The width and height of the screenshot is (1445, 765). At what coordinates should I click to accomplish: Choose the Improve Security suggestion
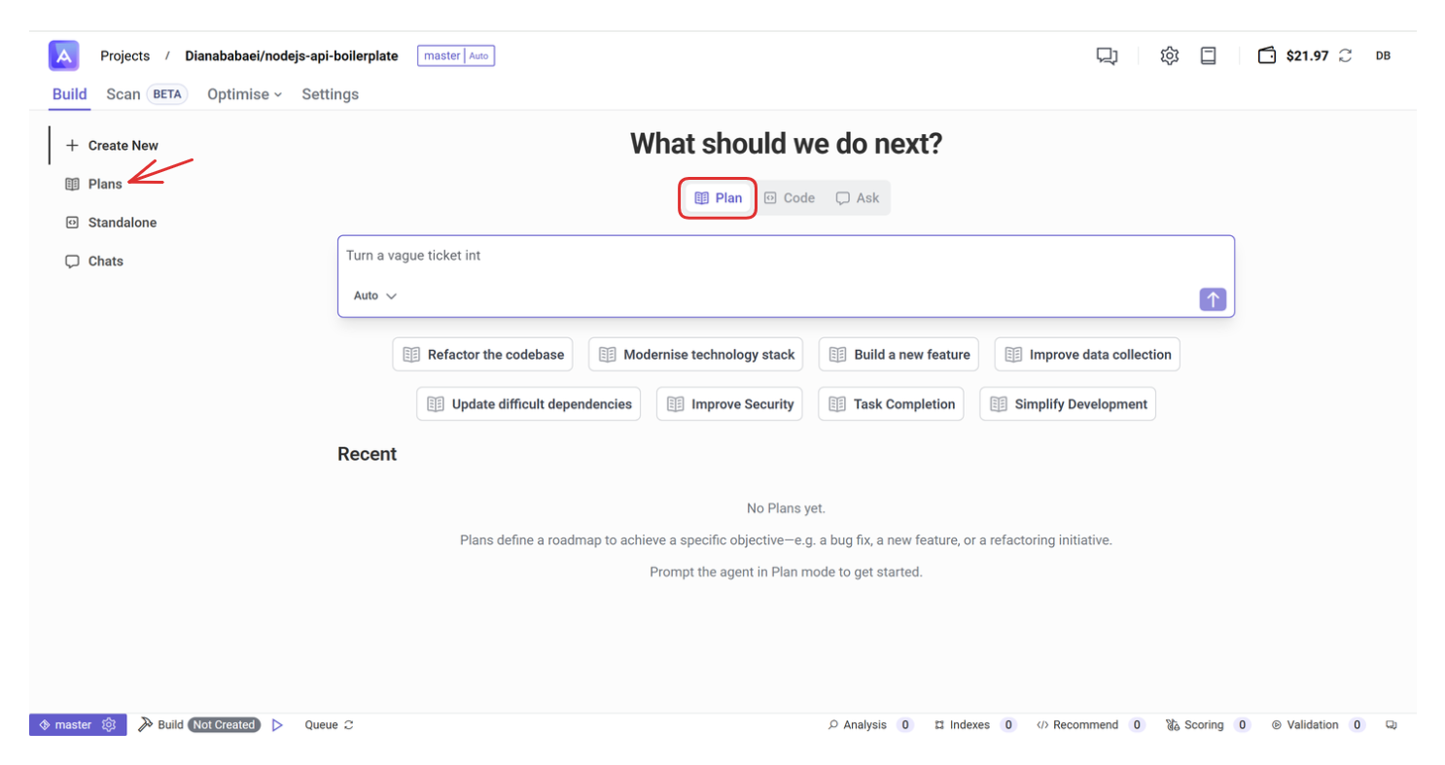coord(729,404)
